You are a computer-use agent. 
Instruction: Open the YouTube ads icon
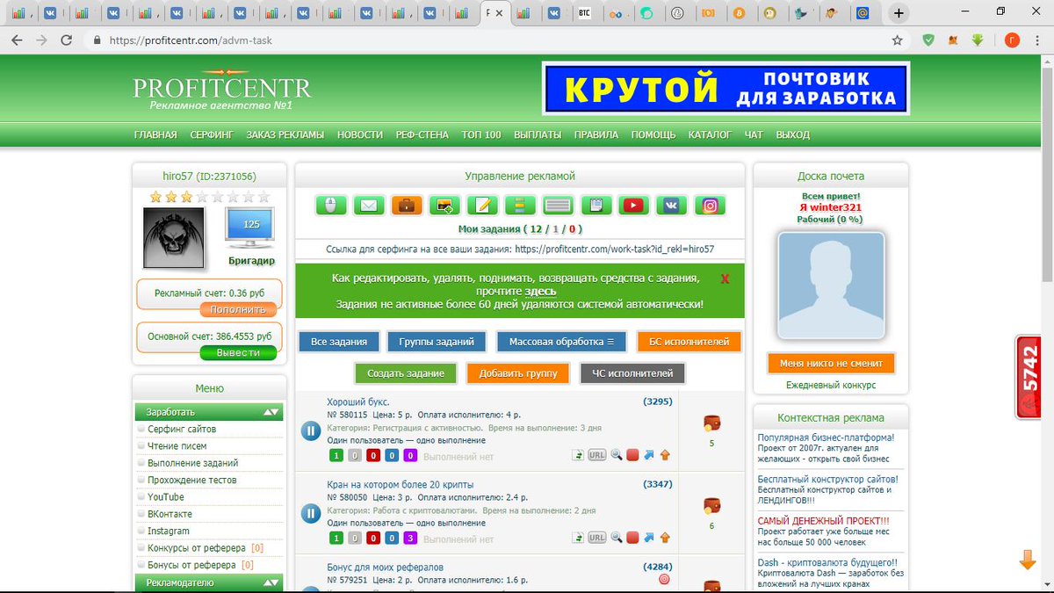pyautogui.click(x=634, y=206)
